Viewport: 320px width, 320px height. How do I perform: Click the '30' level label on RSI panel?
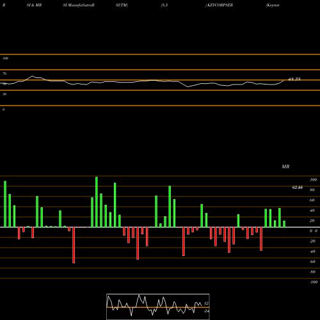(x=4, y=94)
